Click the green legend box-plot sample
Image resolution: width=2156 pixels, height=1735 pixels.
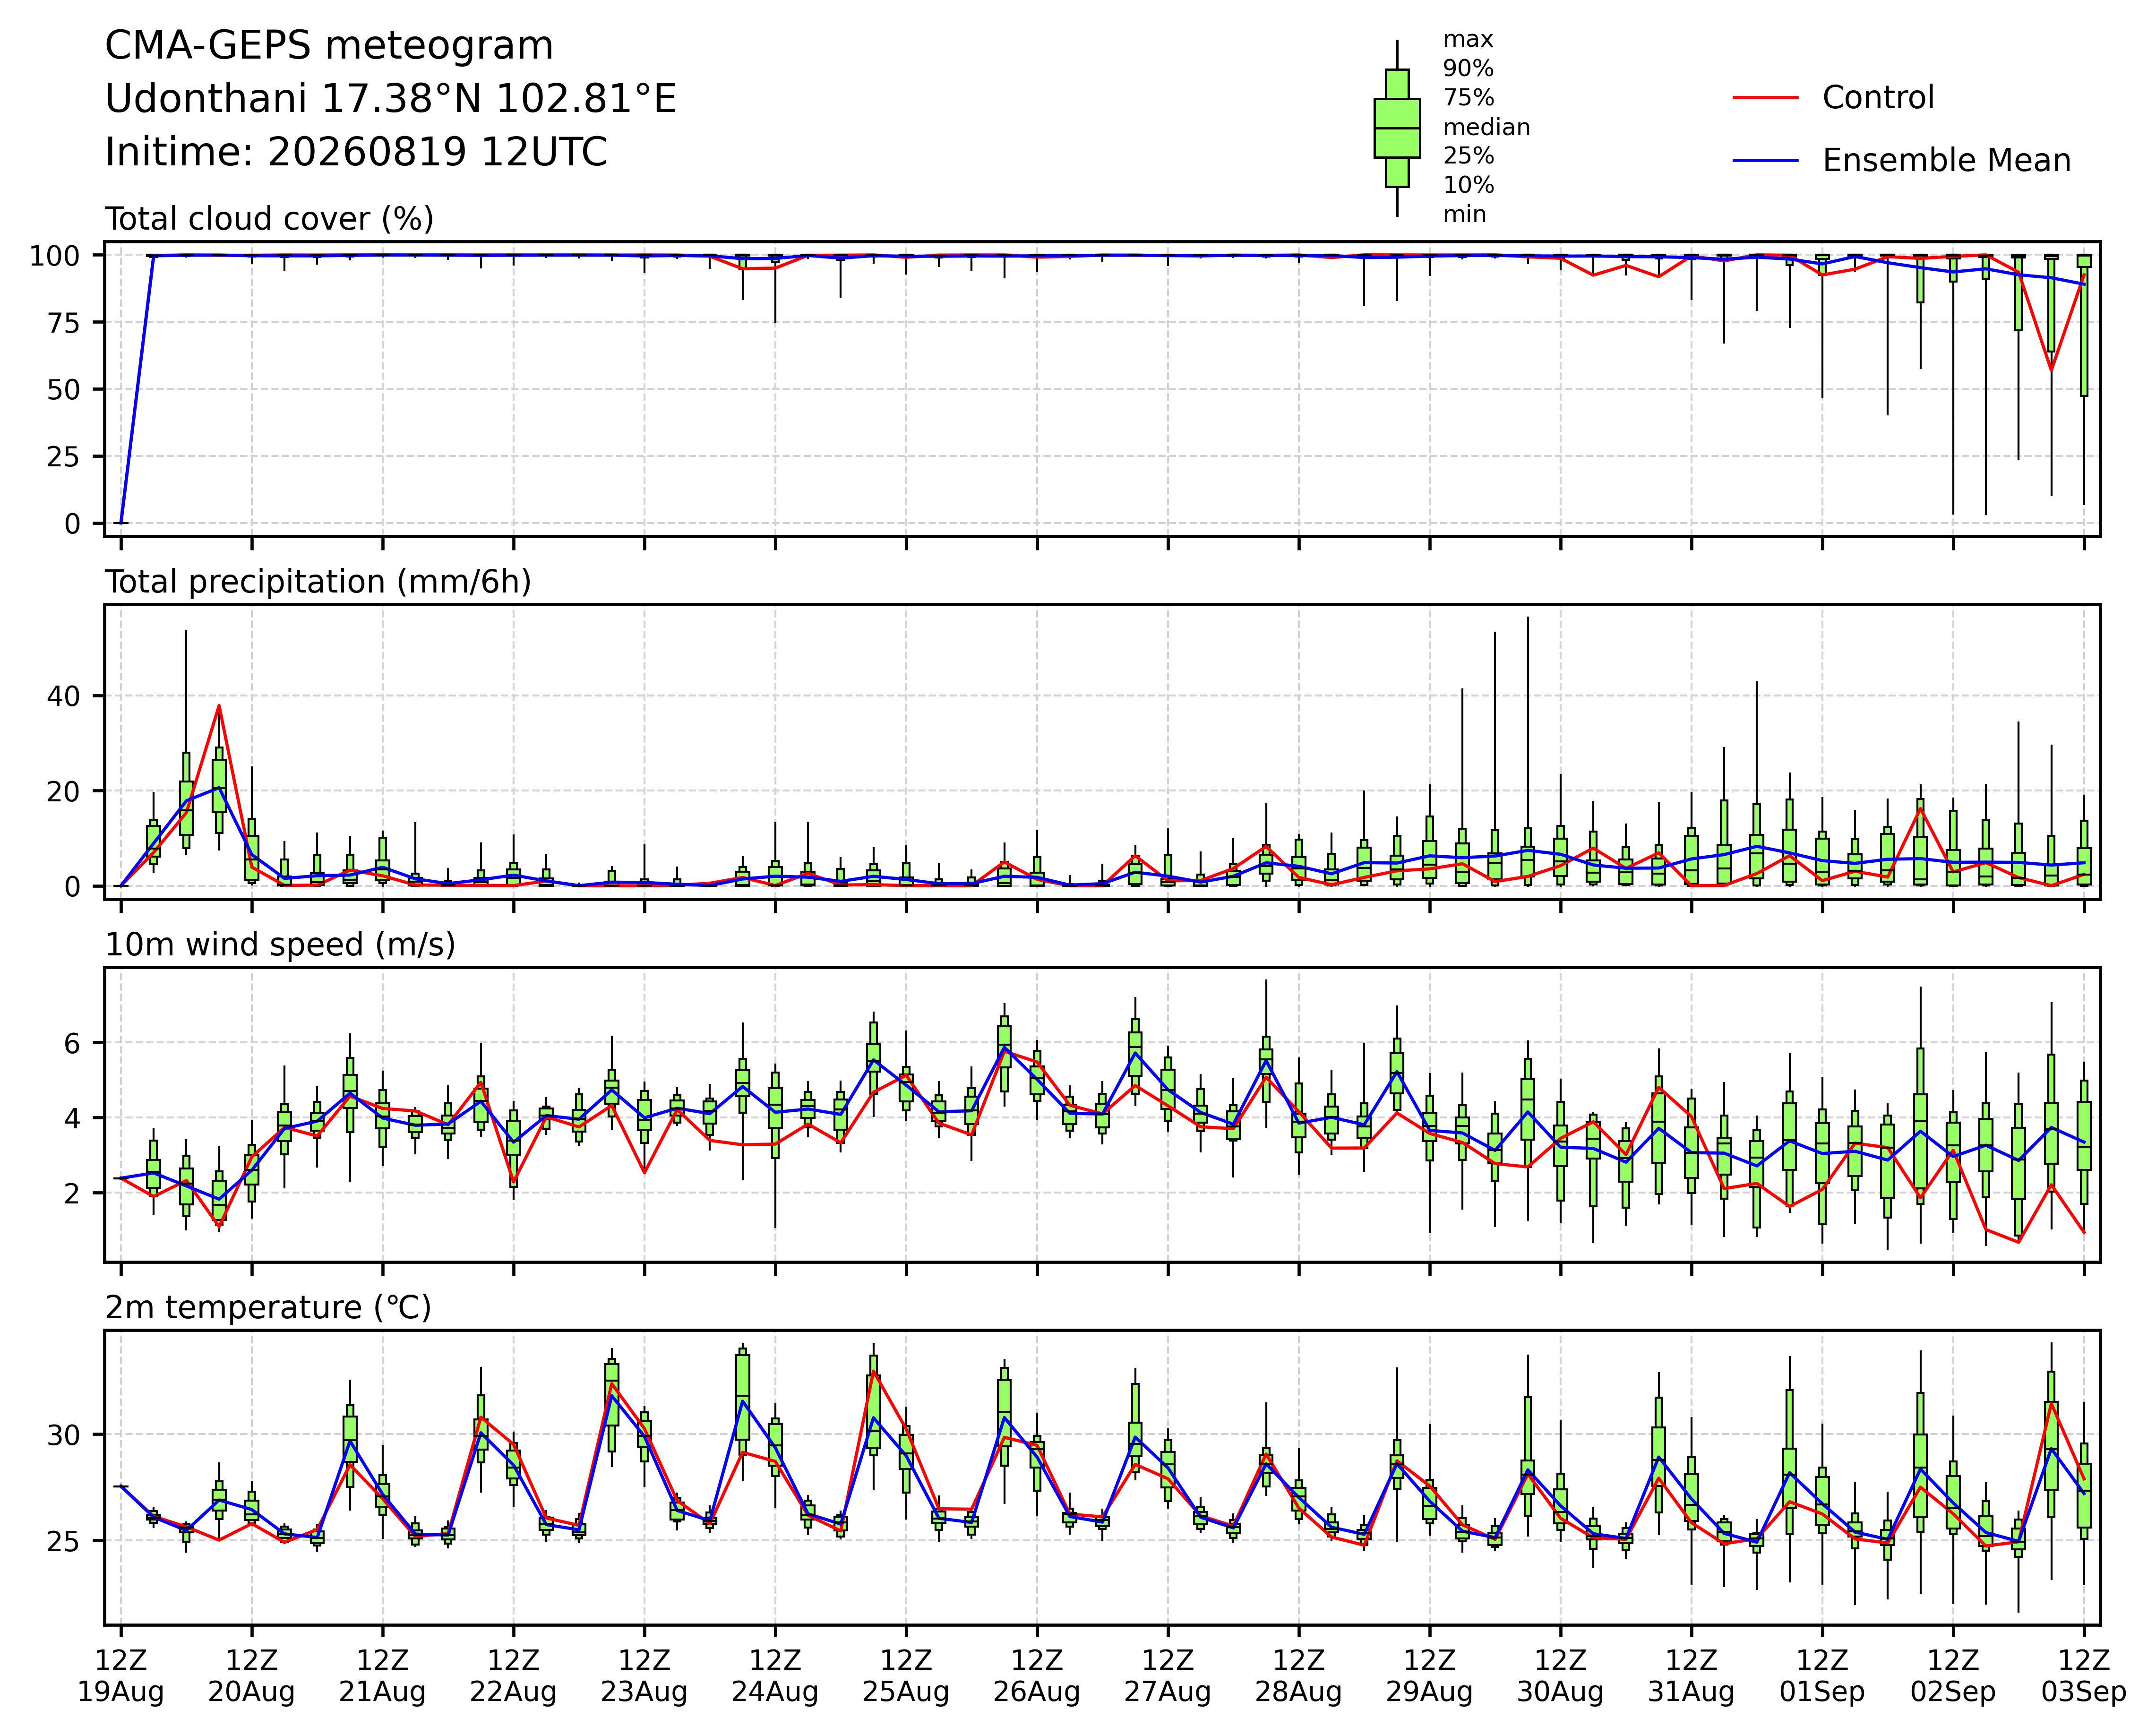[1397, 128]
